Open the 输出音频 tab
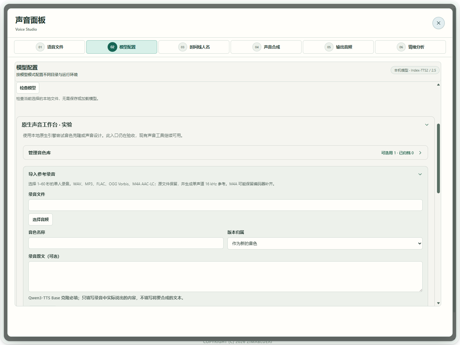 [x=338, y=47]
